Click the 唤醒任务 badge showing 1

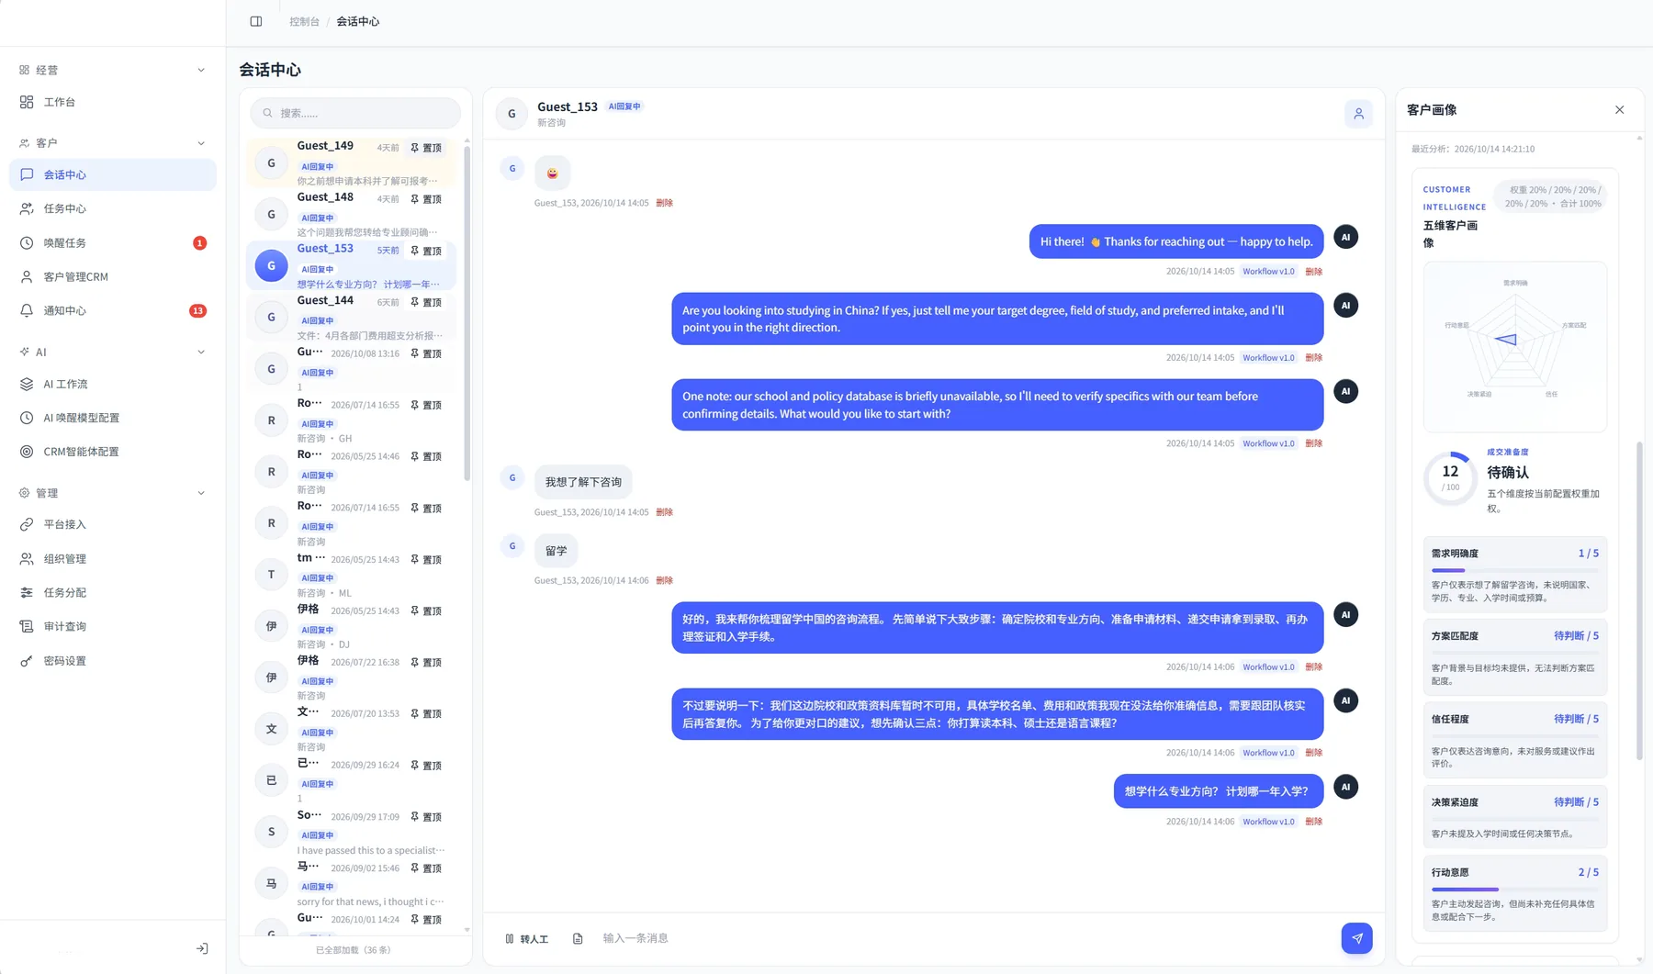pos(199,243)
